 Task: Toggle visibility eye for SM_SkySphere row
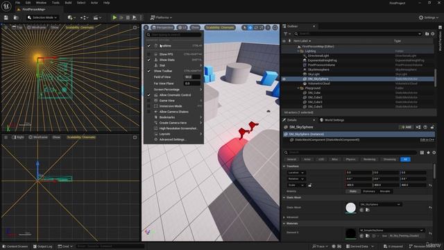(x=284, y=79)
